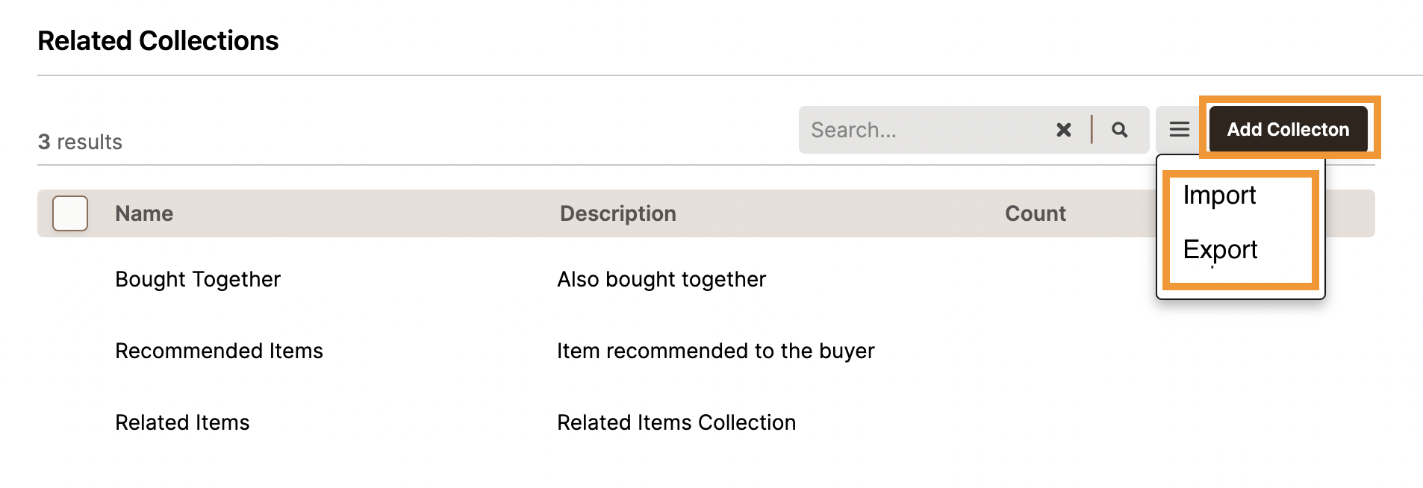The image size is (1423, 488).
Task: Select the Also bought together description
Action: click(x=661, y=279)
